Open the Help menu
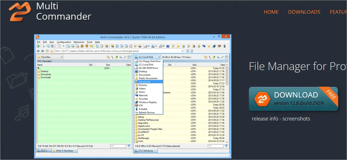 coord(97,42)
